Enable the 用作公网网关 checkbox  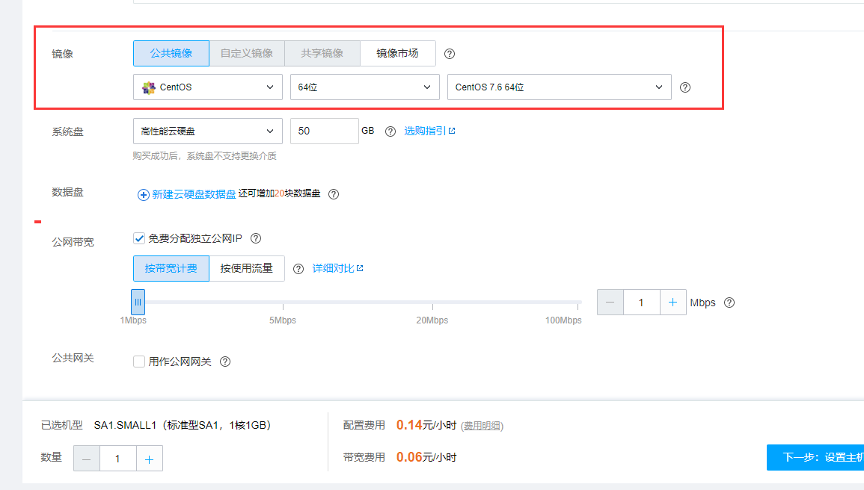[x=138, y=361]
